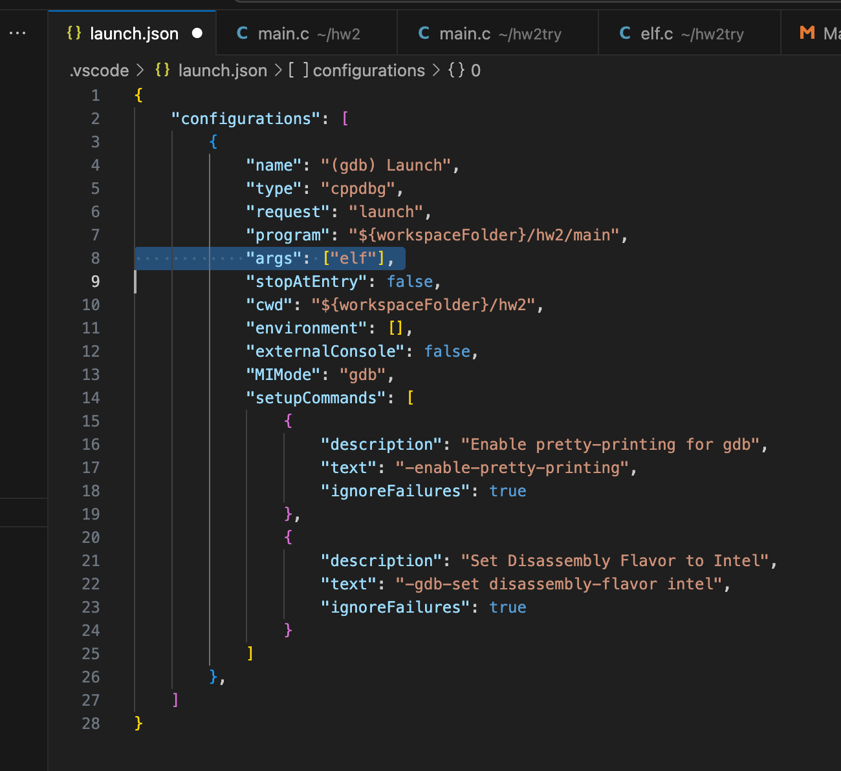The height and width of the screenshot is (771, 841).
Task: Click line number 14 in the gutter
Action: [x=91, y=398]
